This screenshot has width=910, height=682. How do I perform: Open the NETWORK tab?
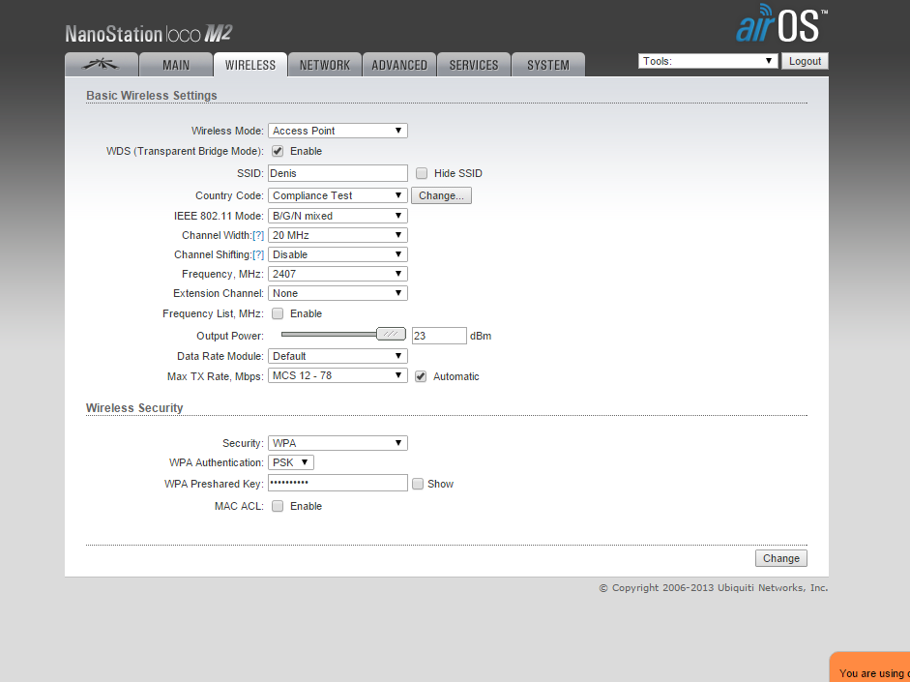pos(324,65)
